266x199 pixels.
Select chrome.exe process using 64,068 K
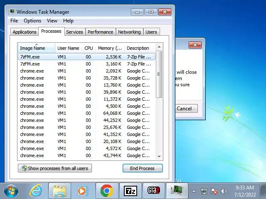86,113
